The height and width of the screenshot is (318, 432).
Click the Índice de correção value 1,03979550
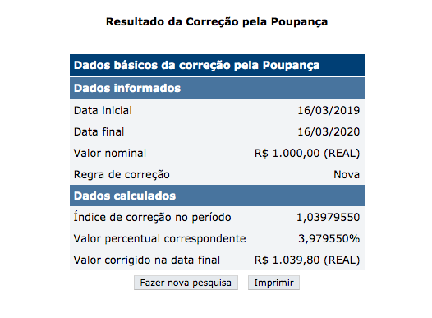pyautogui.click(x=329, y=218)
